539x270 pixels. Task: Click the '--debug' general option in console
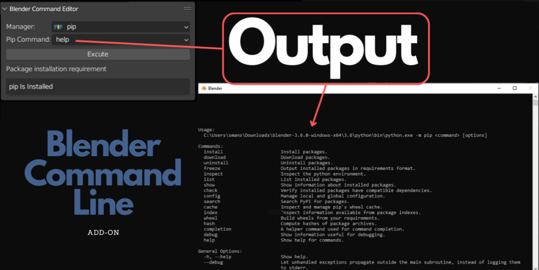pos(213,262)
